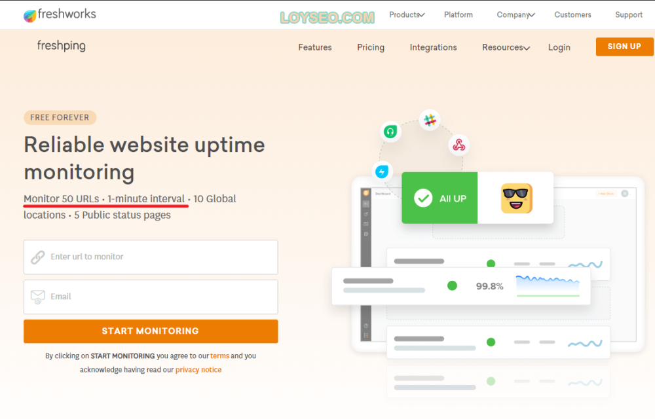Click the 5 Public status pages text
This screenshot has width=655, height=419.
coord(122,215)
